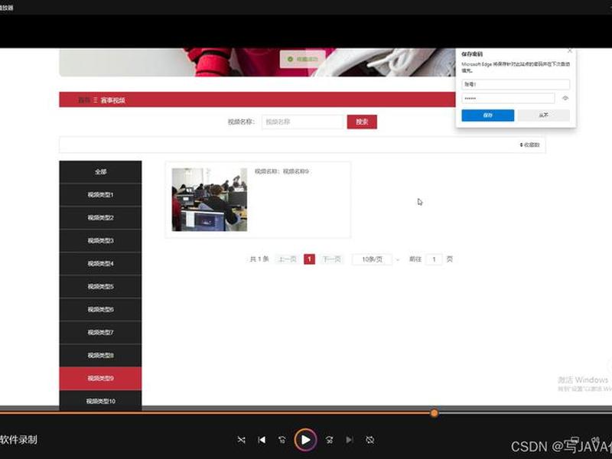Screen dimensions: 612x459
Task: Close the Save password popup
Action: pos(570,50)
